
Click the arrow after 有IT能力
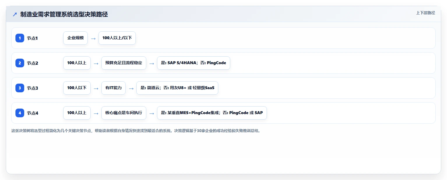pos(131,88)
